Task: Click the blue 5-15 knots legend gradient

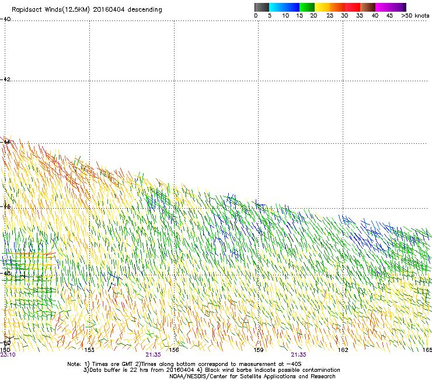Action: (284, 7)
